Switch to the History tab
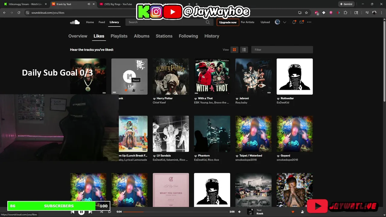 212,36
